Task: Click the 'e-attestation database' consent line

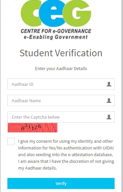Action: 65,155
